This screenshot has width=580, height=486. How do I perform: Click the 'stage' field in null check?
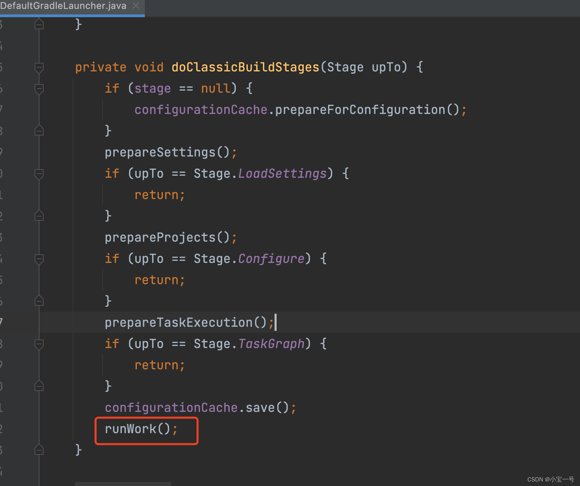tap(152, 88)
